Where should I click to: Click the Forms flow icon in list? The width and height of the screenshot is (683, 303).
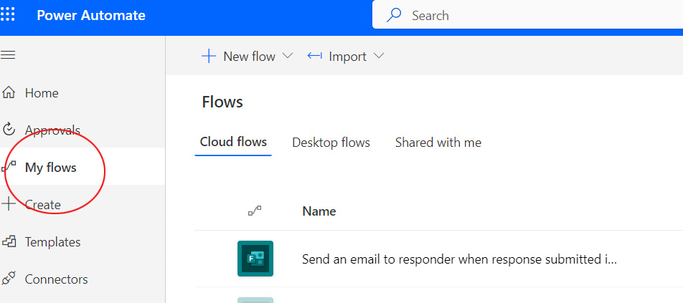255,259
